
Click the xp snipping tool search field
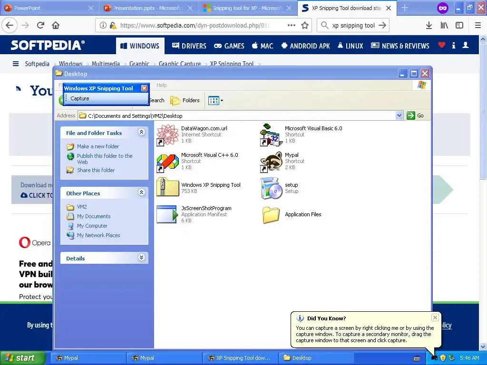coord(353,26)
